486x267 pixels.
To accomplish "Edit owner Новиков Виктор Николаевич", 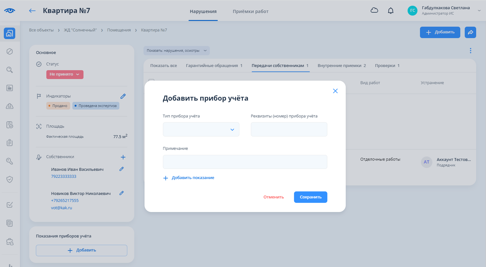I will (x=122, y=193).
